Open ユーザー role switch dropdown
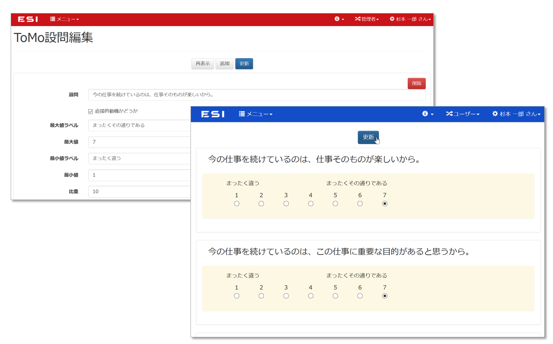 click(463, 114)
